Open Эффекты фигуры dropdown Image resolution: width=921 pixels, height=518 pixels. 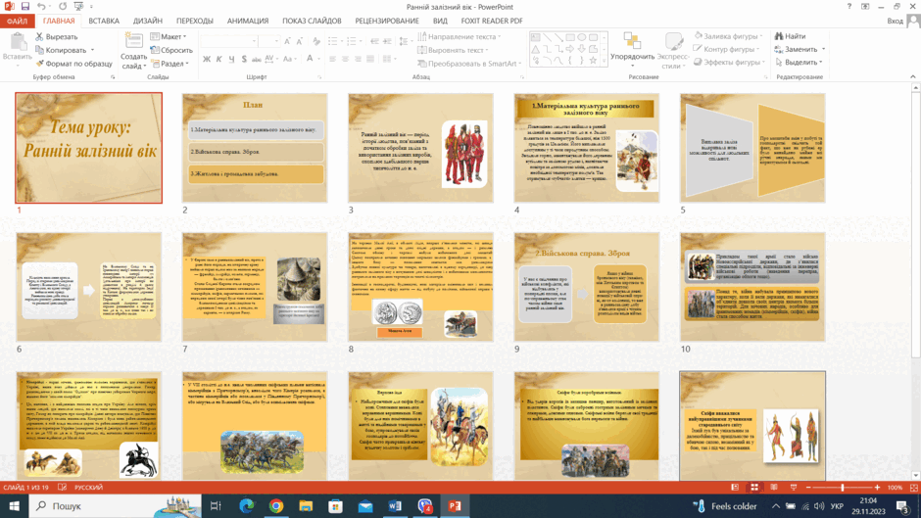tap(729, 63)
